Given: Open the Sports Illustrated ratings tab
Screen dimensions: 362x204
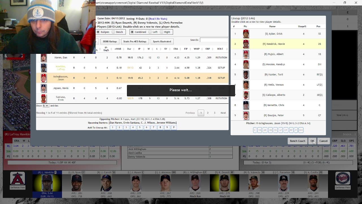Looking at the screenshot, I should click(x=162, y=41).
